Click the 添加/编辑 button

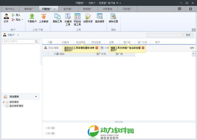coord(52,48)
